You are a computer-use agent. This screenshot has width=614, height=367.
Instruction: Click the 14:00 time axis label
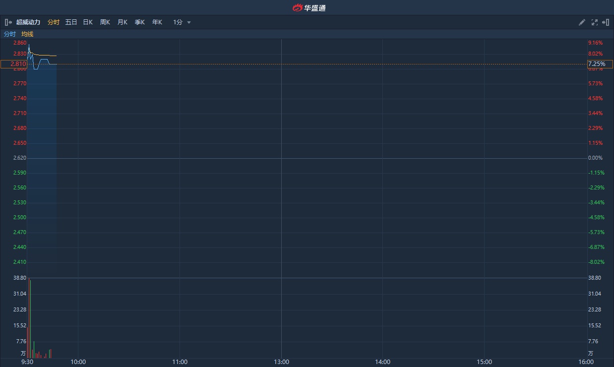point(382,362)
